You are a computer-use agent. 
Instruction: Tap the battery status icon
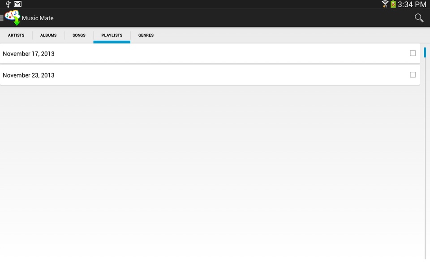pos(393,4)
